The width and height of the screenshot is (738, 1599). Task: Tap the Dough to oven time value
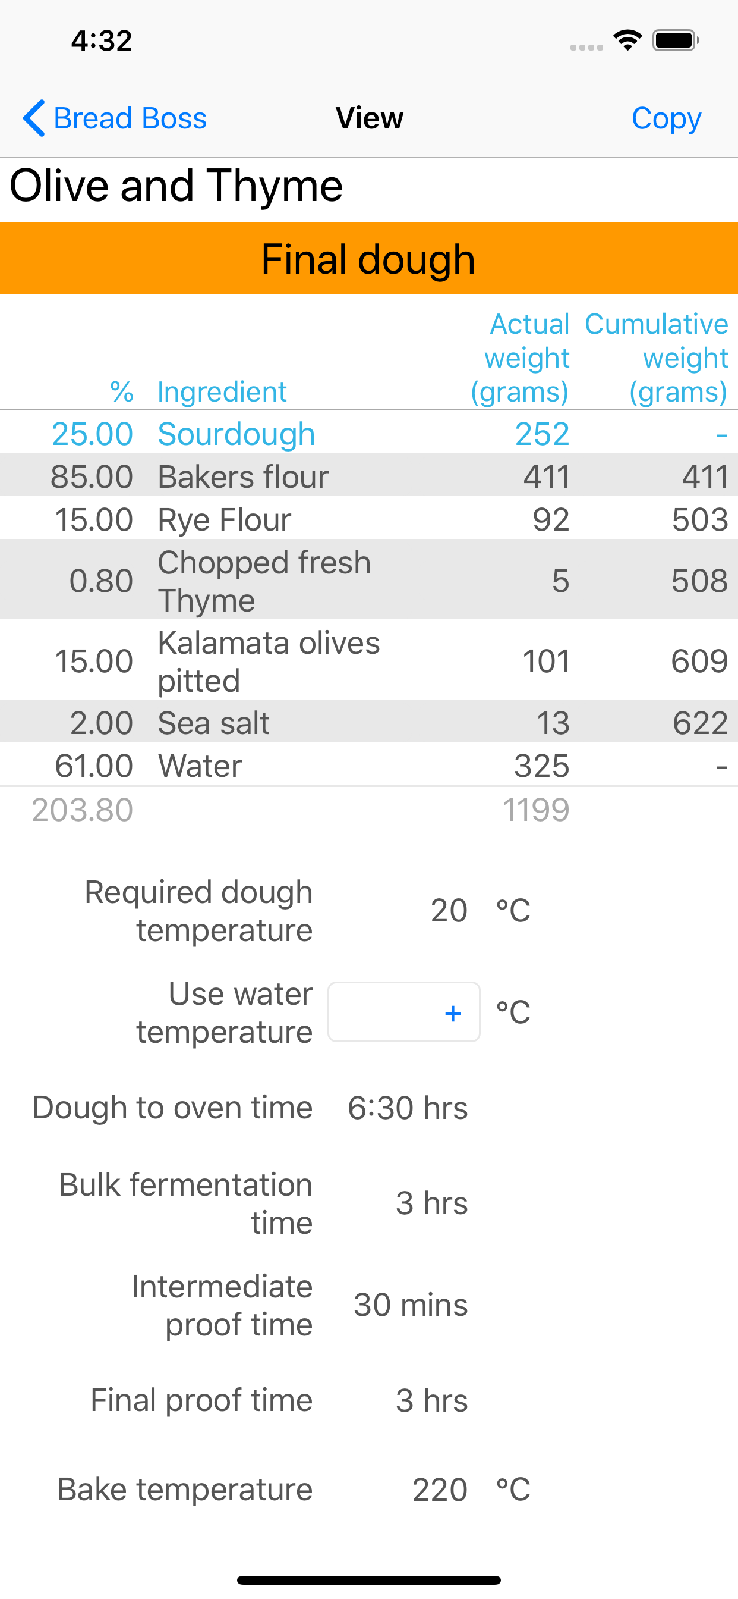(x=408, y=1108)
